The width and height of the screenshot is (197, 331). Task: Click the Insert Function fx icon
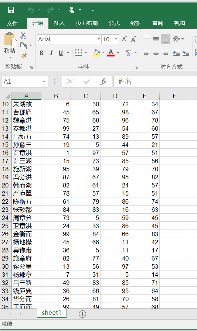[x=103, y=82]
